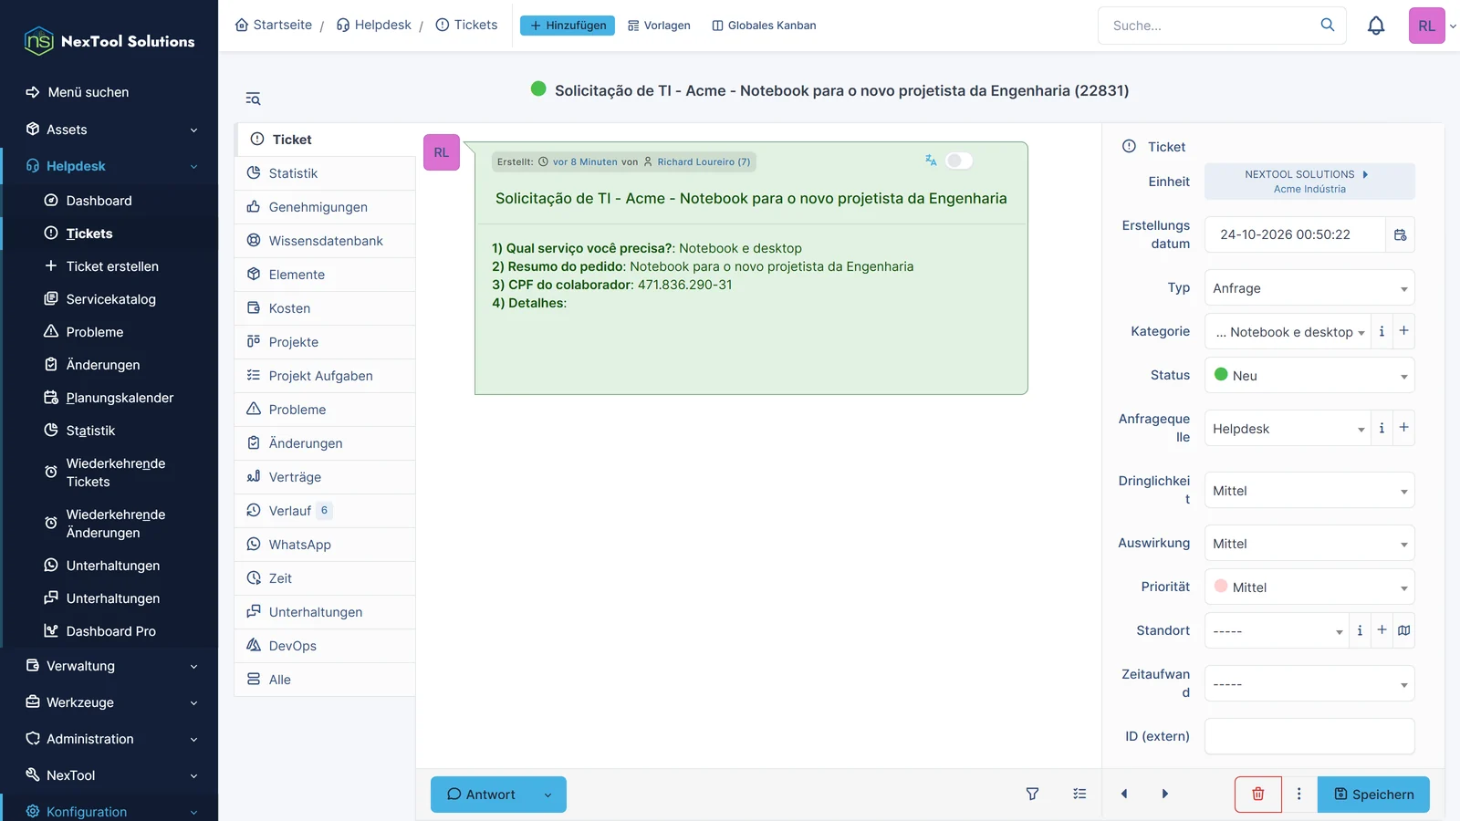The height and width of the screenshot is (821, 1460).
Task: Click the notification bell icon
Action: click(1376, 26)
